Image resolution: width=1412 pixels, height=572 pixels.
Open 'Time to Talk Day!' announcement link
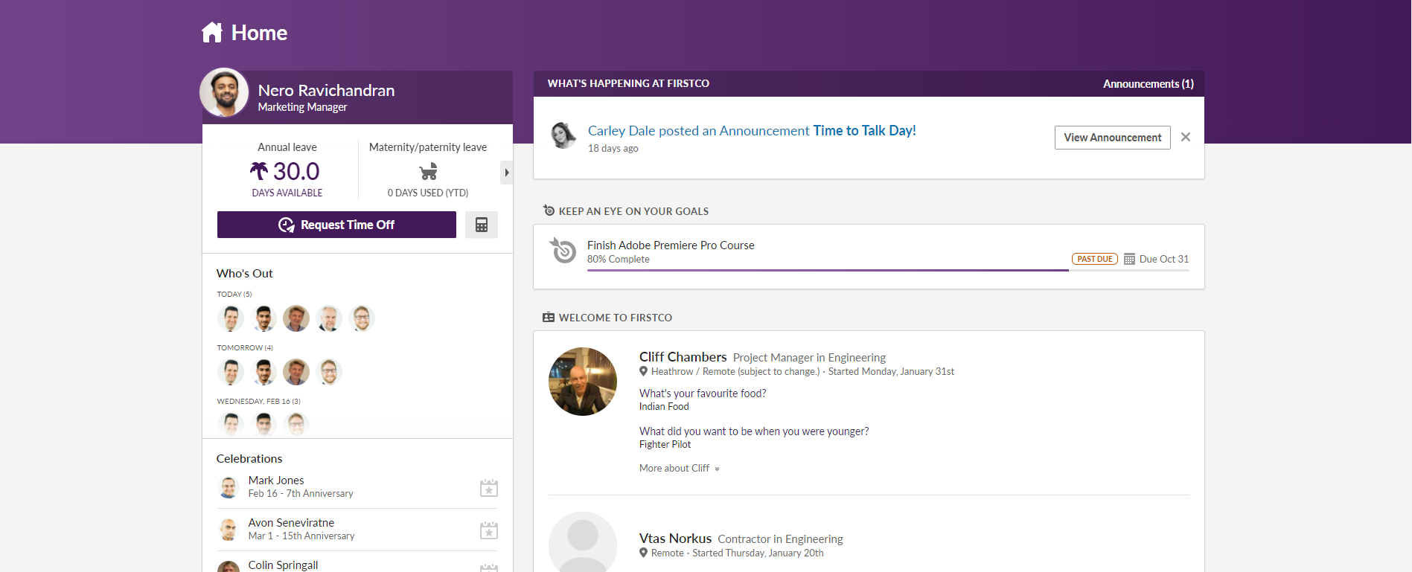pos(864,131)
